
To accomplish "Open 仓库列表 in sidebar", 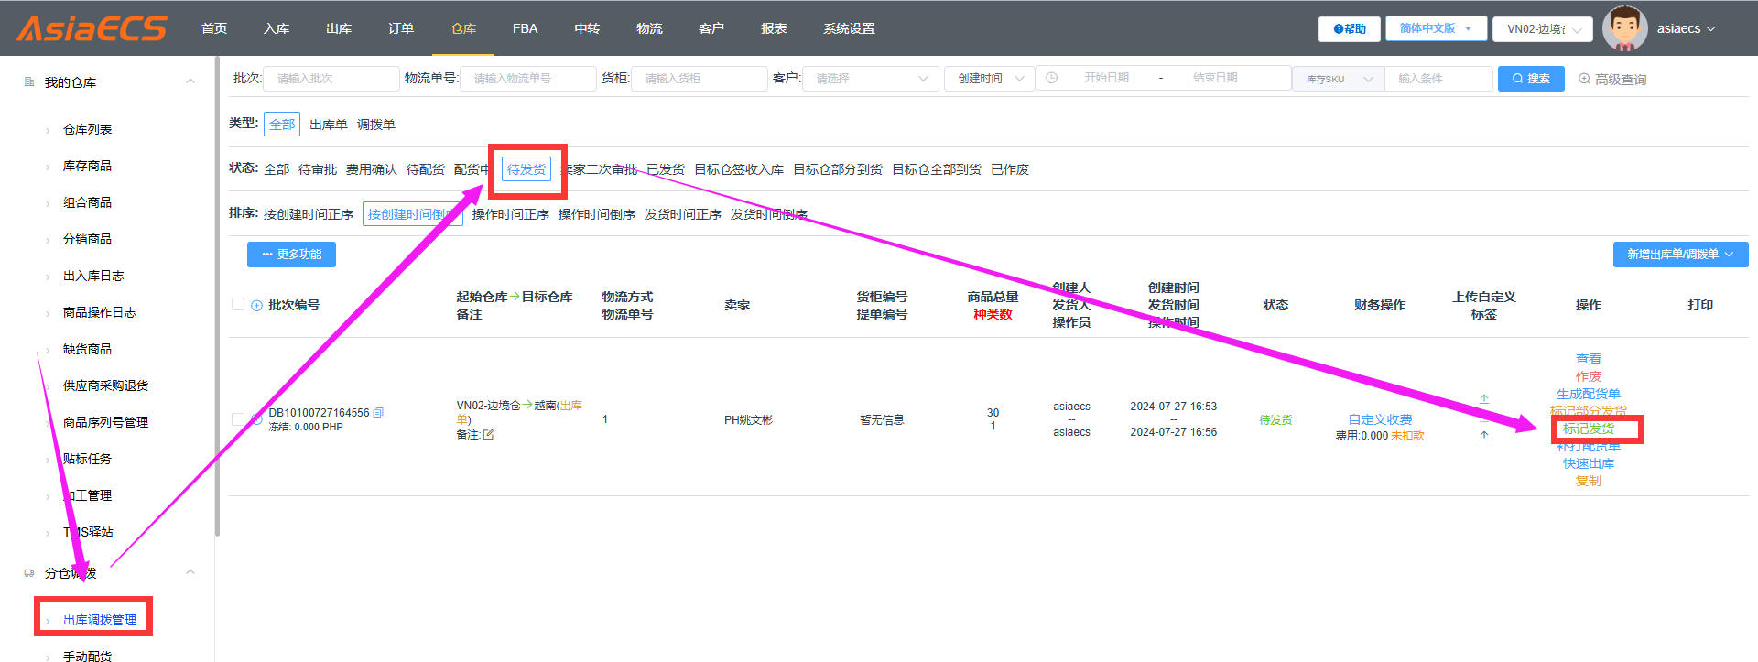I will click(x=87, y=129).
